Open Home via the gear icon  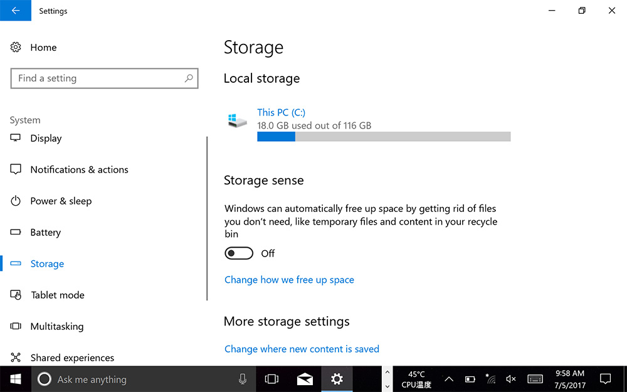pos(16,47)
